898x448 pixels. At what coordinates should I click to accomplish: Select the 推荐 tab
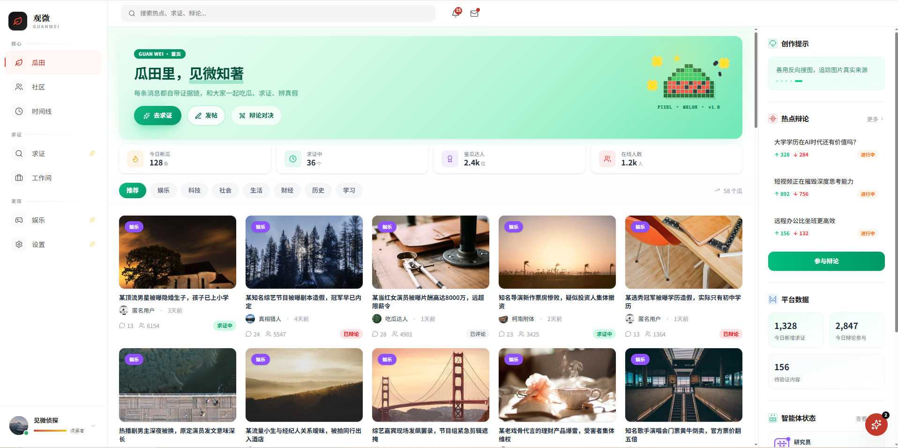[x=133, y=190]
